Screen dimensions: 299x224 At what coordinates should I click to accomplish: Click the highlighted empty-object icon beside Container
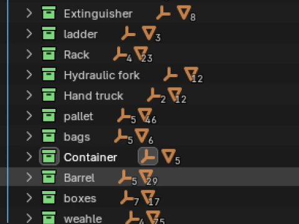pos(148,156)
